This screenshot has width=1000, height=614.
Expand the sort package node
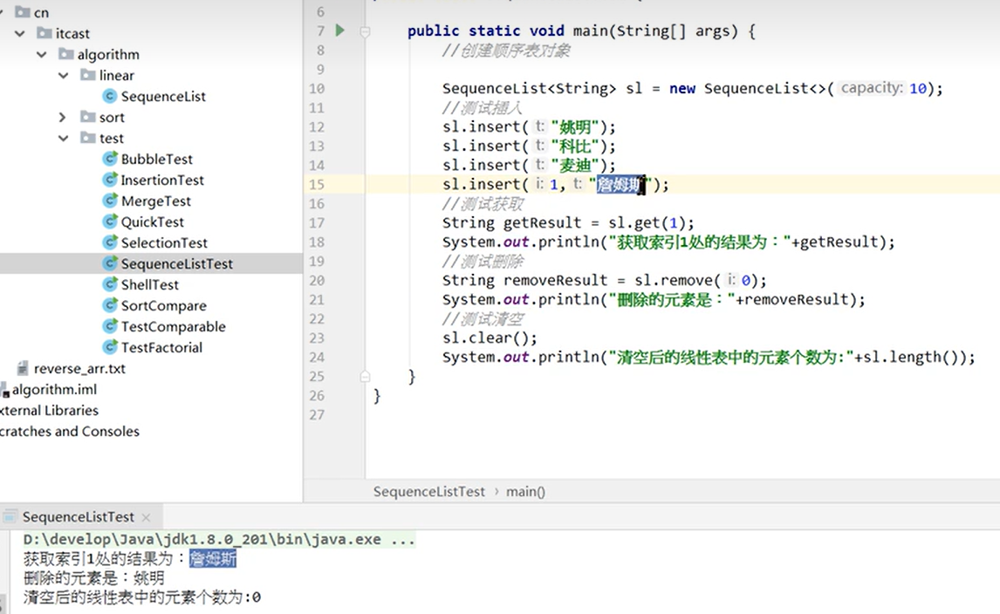pyautogui.click(x=62, y=118)
